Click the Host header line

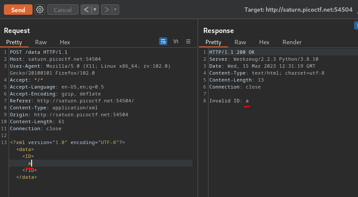tap(55, 59)
